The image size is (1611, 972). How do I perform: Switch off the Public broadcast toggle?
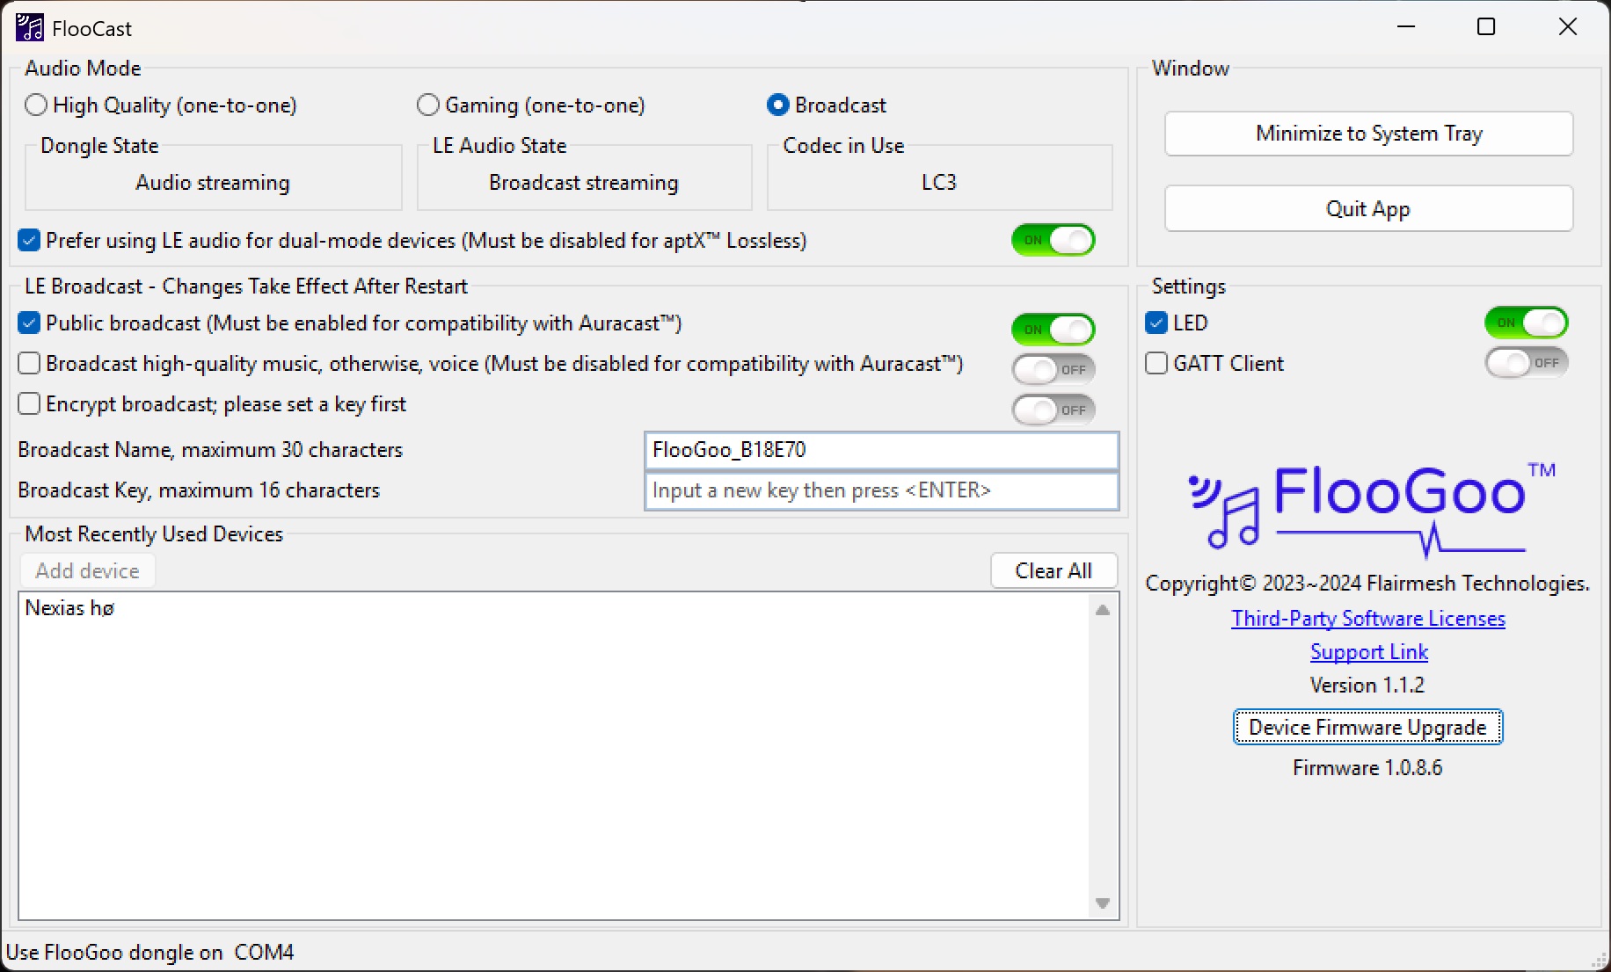click(1053, 330)
